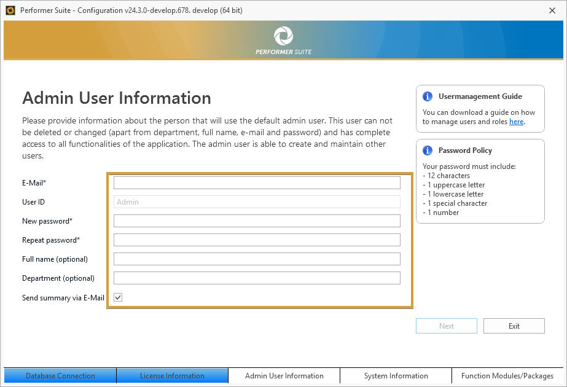567x387 pixels.
Task: Select the New password field
Action: point(257,221)
